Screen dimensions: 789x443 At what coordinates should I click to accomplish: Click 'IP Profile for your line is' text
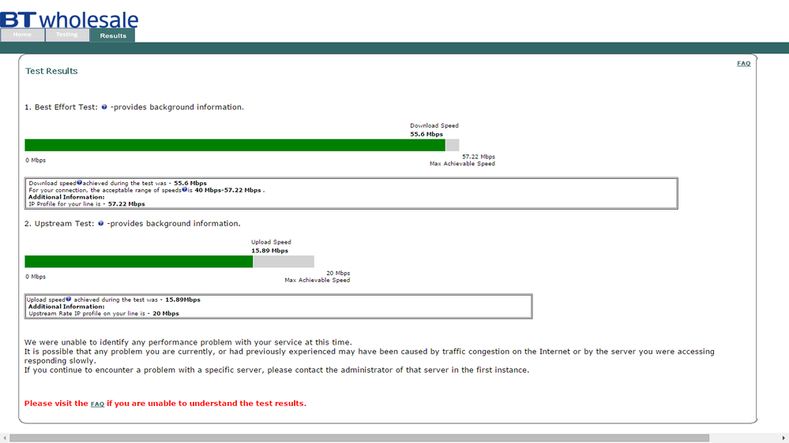66,204
